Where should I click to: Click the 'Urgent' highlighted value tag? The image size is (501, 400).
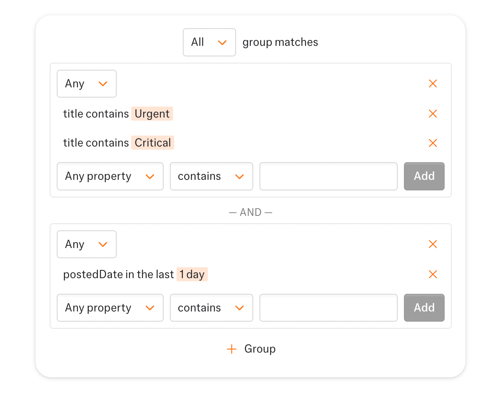[152, 114]
